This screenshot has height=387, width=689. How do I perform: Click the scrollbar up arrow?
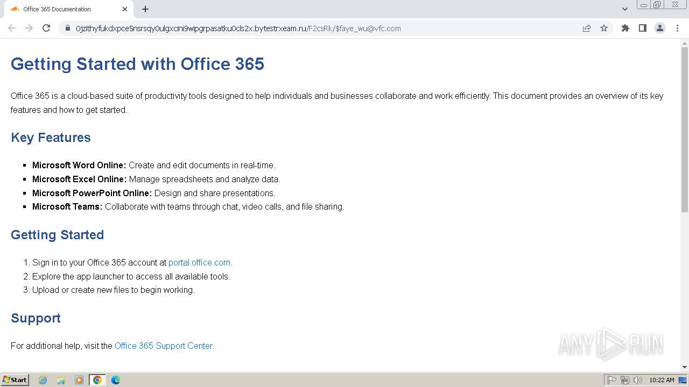(685, 43)
